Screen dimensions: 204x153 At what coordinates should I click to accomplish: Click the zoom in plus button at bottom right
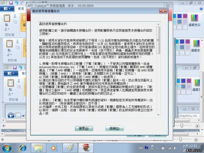pyautogui.click(x=196, y=140)
